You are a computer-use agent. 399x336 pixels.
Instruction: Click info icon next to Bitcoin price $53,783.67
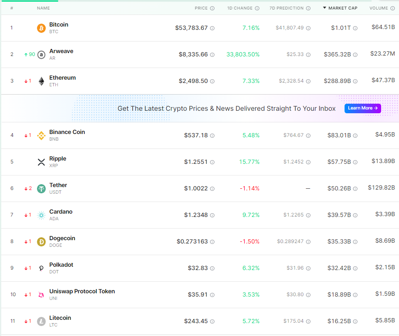(x=212, y=28)
